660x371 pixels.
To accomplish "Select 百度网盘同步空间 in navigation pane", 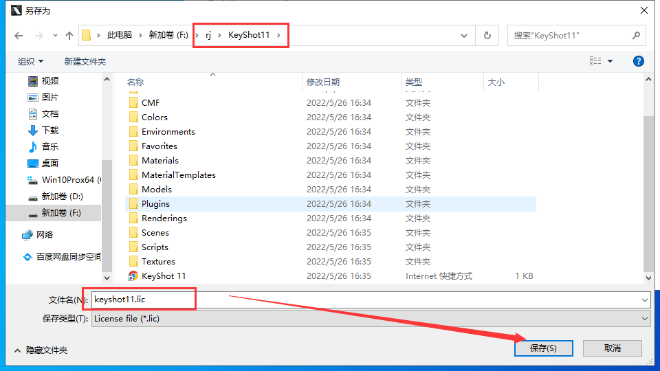I will point(68,256).
